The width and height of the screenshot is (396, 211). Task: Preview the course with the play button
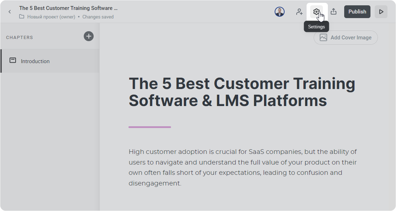point(381,12)
